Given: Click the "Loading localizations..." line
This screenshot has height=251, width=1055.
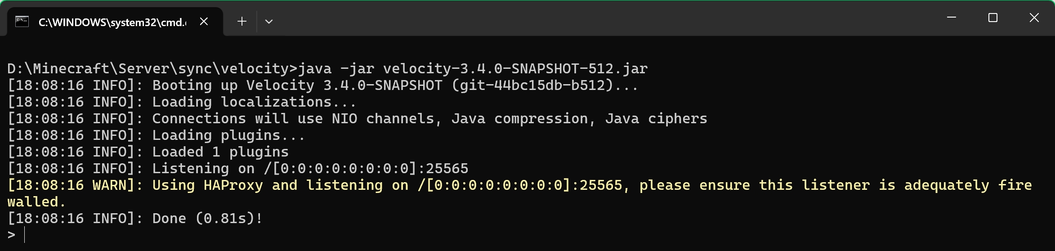Looking at the screenshot, I should (182, 102).
